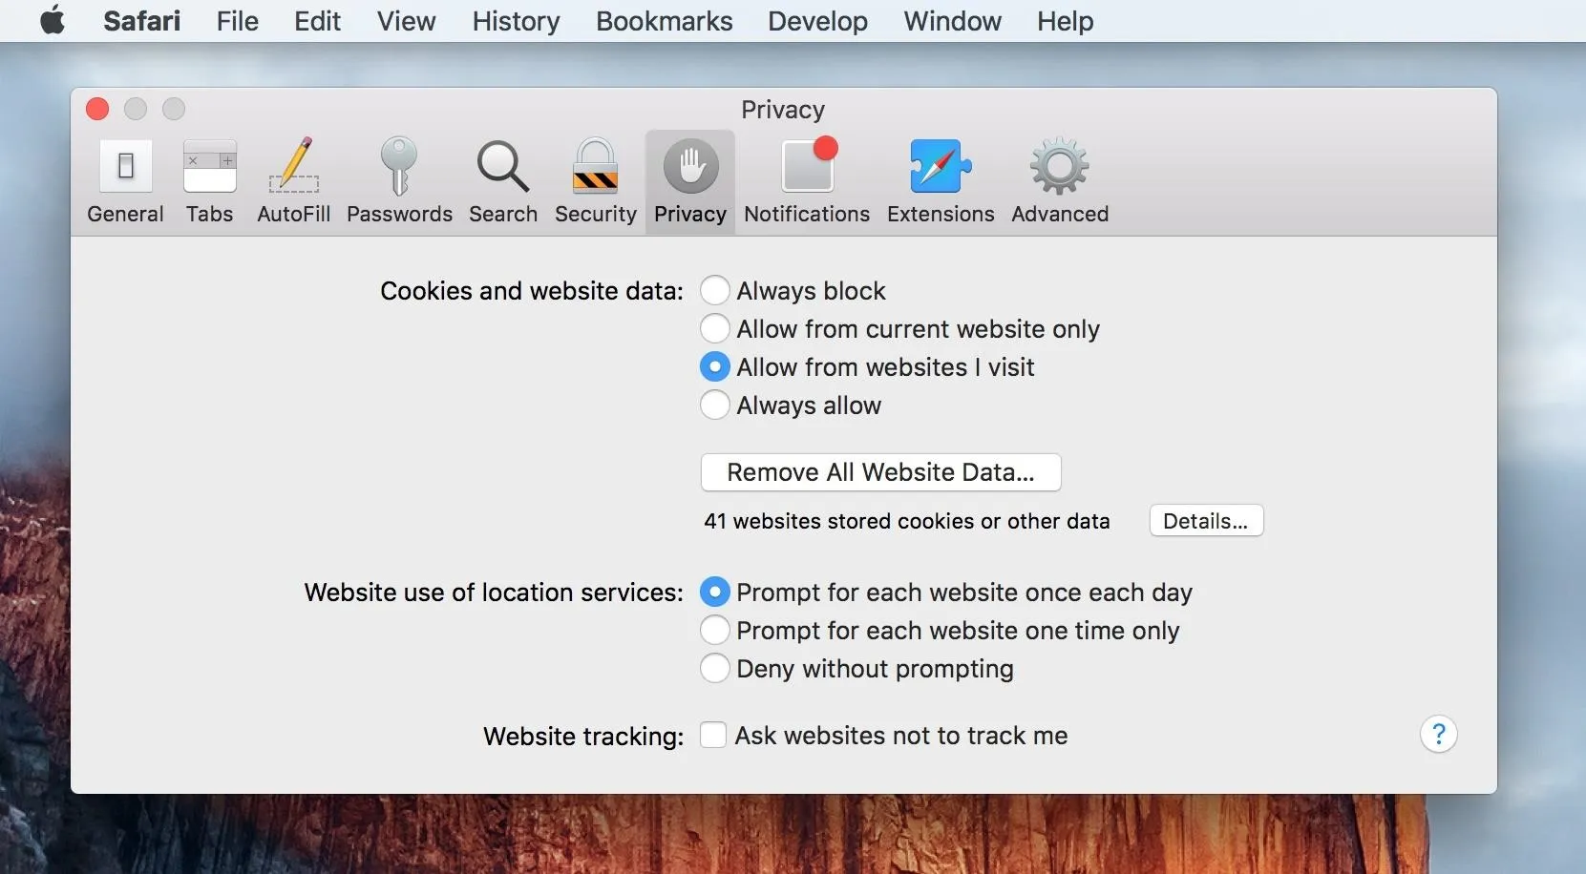Screen dimensions: 1586x874
Task: Click the Privacy window title text
Action: (x=783, y=110)
